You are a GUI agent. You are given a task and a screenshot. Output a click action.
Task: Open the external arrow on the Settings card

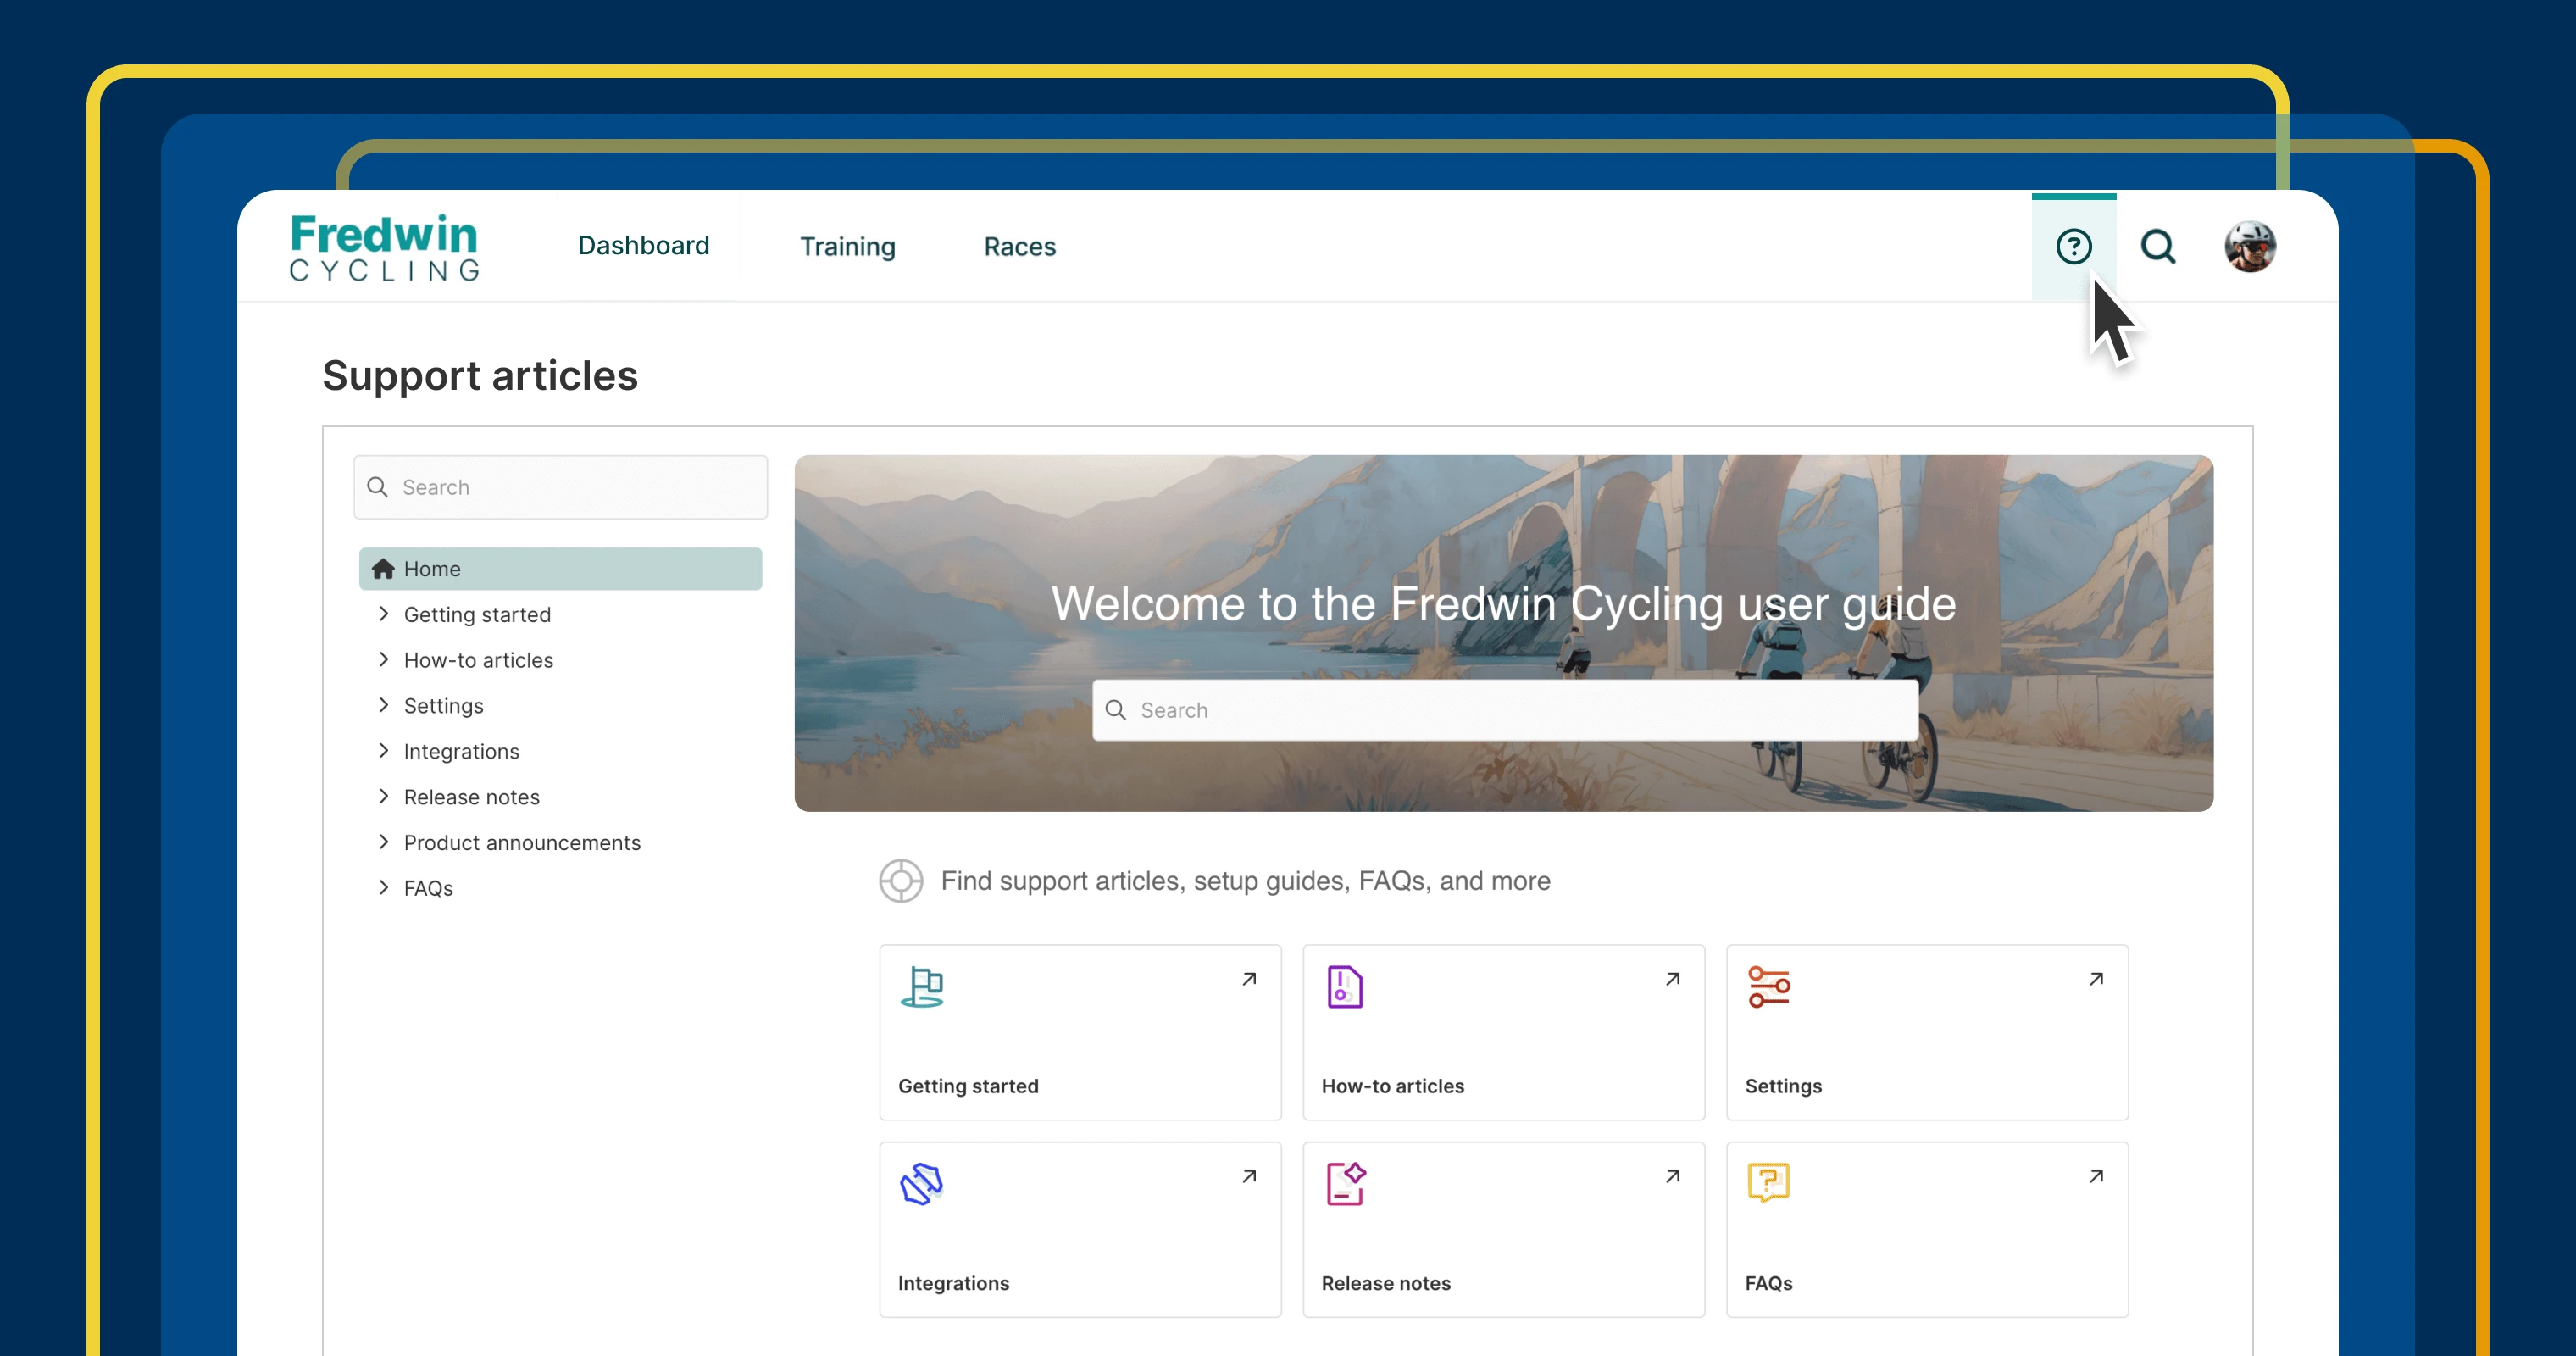2096,979
